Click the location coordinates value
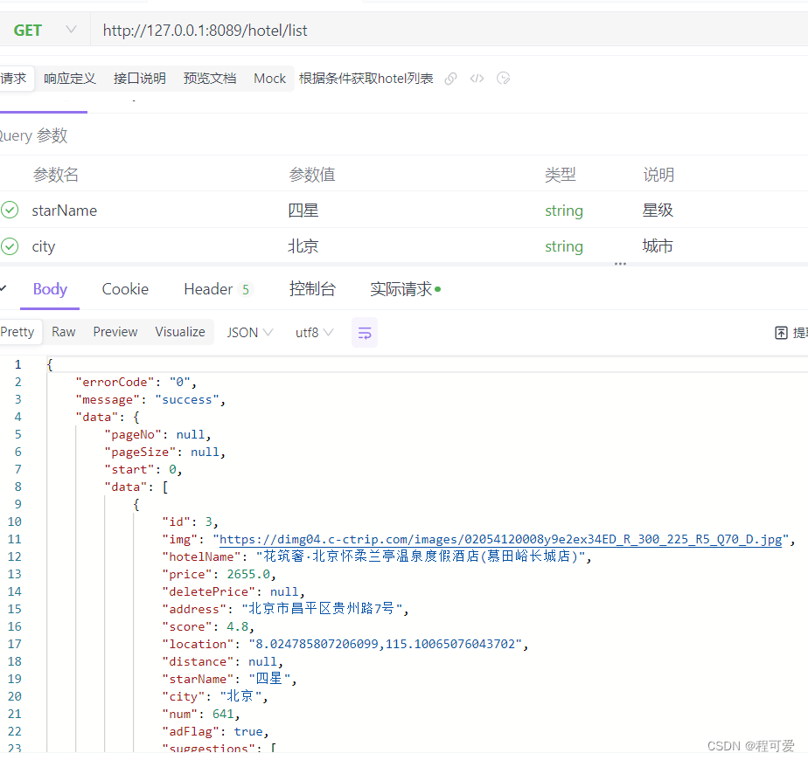Screen dimensions: 808x760 click(x=386, y=644)
